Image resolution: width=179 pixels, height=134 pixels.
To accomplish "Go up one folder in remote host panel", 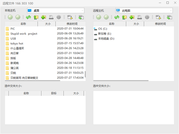I will [x=124, y=17].
